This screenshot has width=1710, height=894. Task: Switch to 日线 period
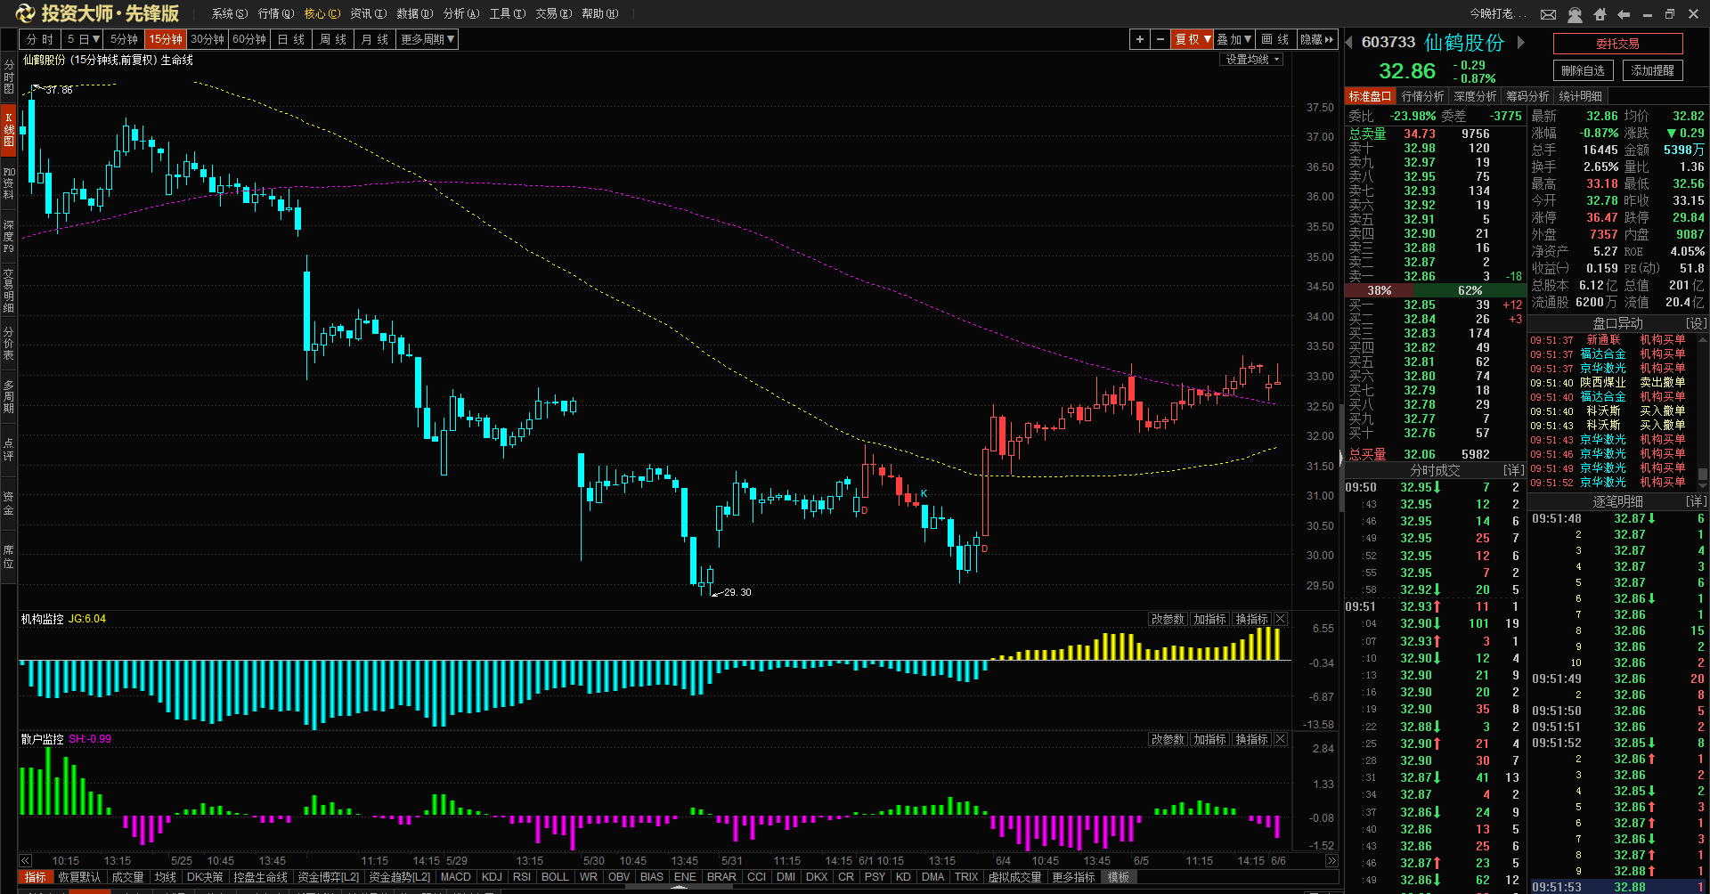291,39
